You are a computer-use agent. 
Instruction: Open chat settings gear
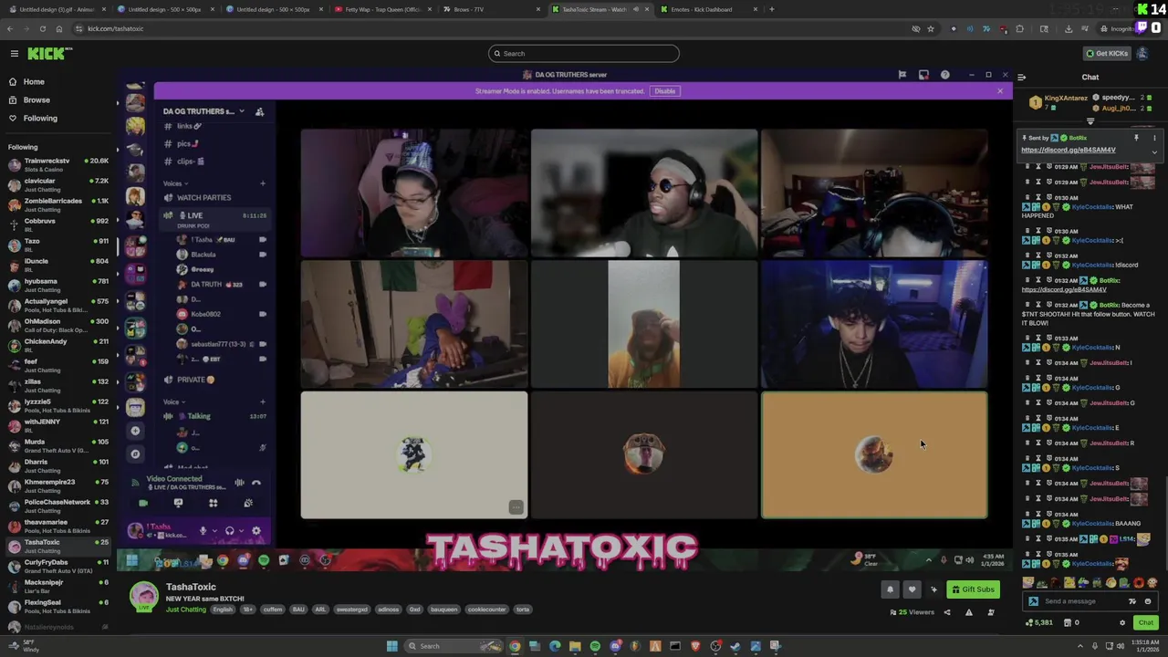coord(1122,623)
